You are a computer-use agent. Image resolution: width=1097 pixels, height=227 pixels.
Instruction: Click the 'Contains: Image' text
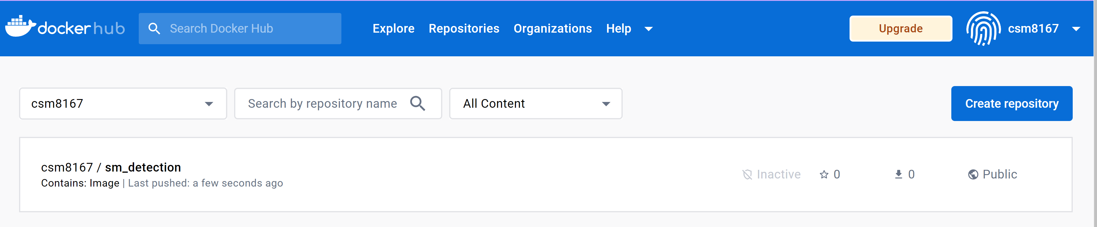pyautogui.click(x=80, y=183)
